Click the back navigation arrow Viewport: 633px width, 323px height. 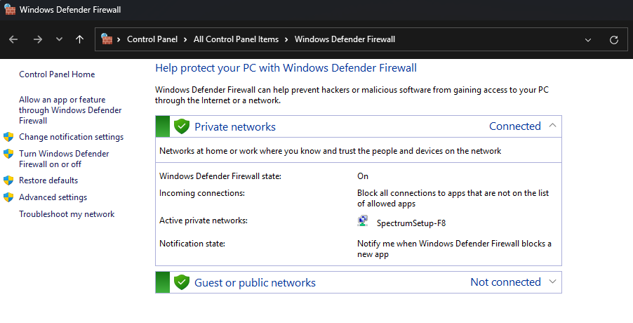[x=13, y=39]
